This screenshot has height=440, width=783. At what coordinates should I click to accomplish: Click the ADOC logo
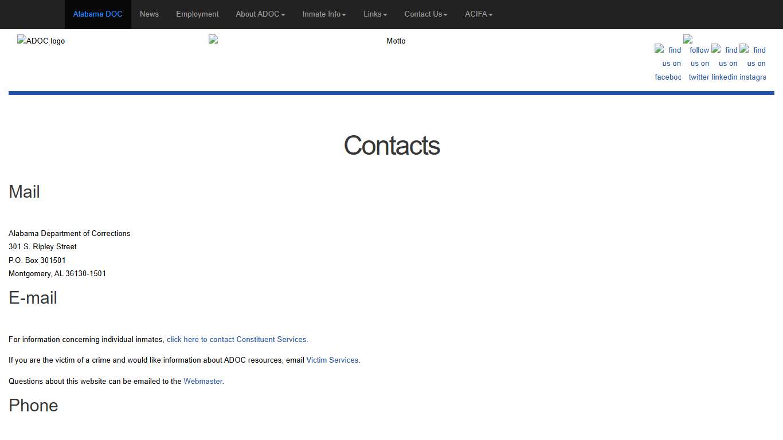point(41,41)
